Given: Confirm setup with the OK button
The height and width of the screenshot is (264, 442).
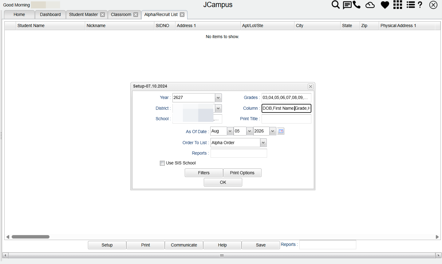Looking at the screenshot, I should coord(223,182).
